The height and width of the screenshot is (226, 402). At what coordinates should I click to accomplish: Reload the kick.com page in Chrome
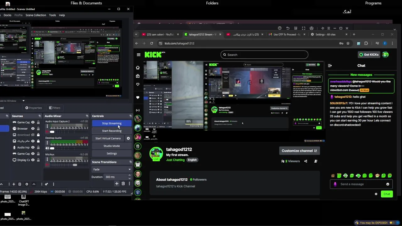point(152,43)
